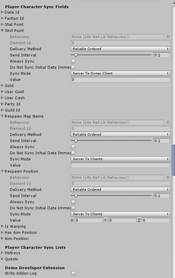Screen dimensions: 175x278
Task: Expand the Guild Id field
Action: [2, 110]
